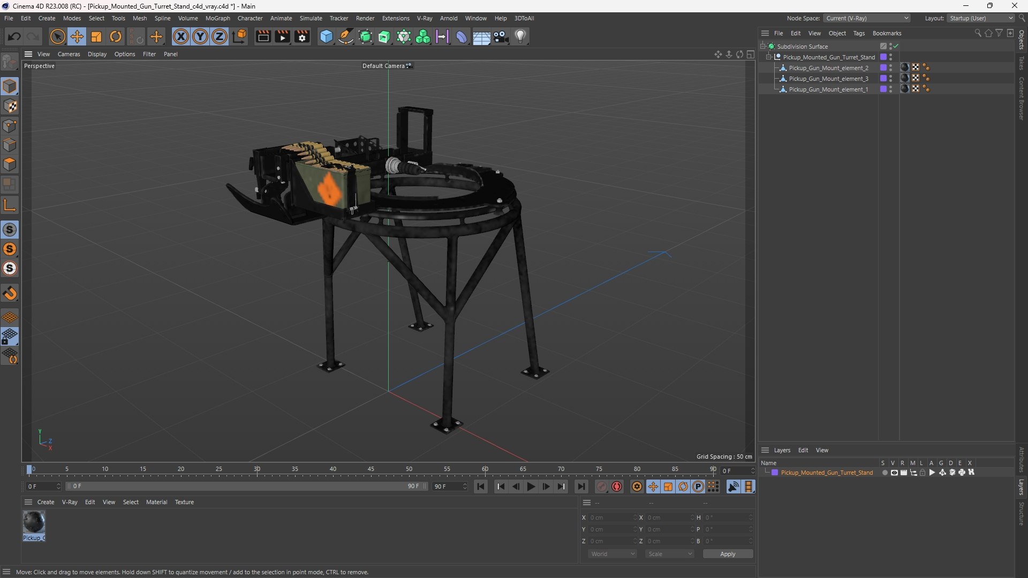
Task: Click Record Active Objects button
Action: click(602, 486)
